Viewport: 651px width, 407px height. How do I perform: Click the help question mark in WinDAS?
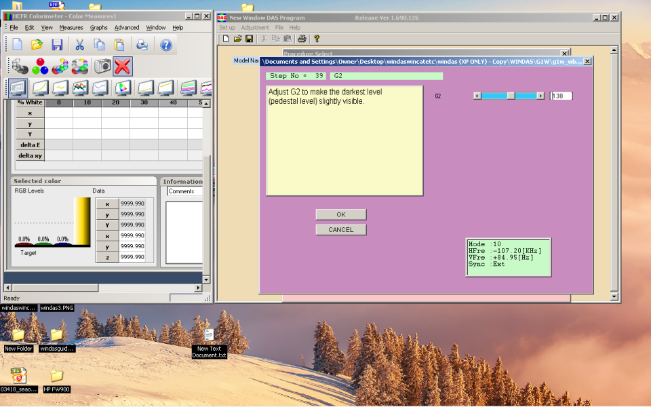[317, 39]
